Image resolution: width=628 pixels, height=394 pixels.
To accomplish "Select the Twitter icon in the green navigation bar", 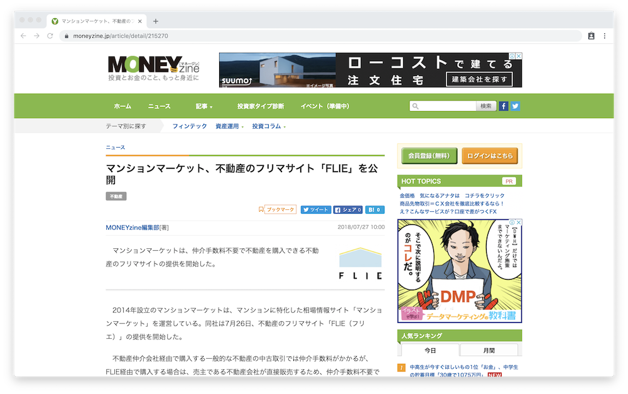I will pos(515,106).
